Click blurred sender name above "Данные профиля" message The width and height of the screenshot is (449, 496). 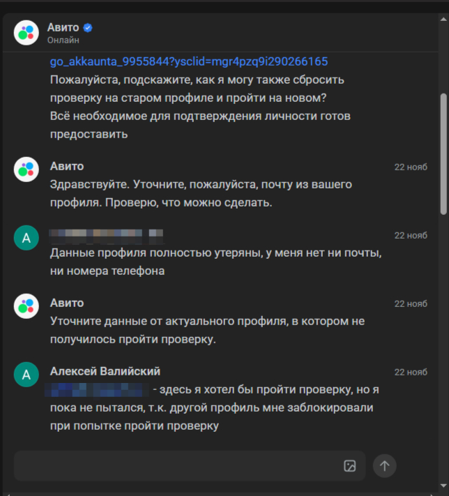tap(106, 234)
